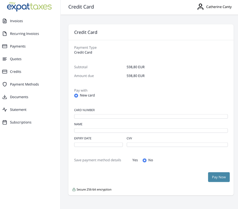Click the myexpattaxes logo
238x209 pixels.
[29, 7]
